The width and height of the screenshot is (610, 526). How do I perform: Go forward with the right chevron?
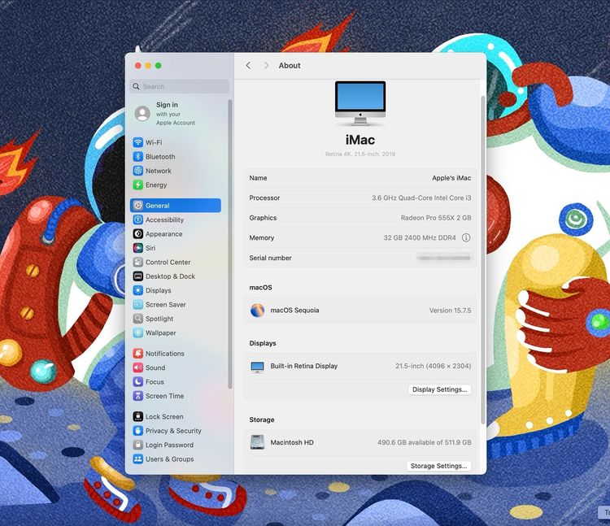[x=266, y=65]
